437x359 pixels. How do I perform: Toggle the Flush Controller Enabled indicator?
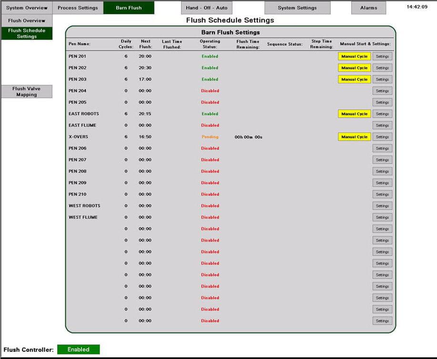pos(78,349)
